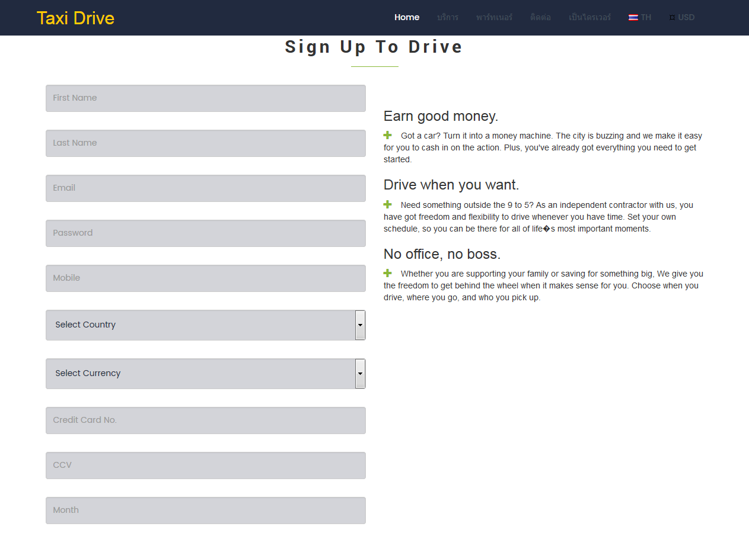Click the Select Country dropdown arrow

tap(360, 325)
